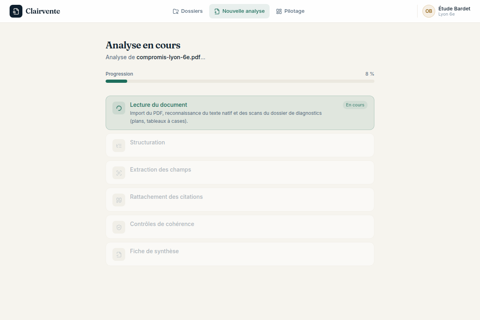Click the OB user avatar
Screen dimensions: 480x320
pos(429,11)
